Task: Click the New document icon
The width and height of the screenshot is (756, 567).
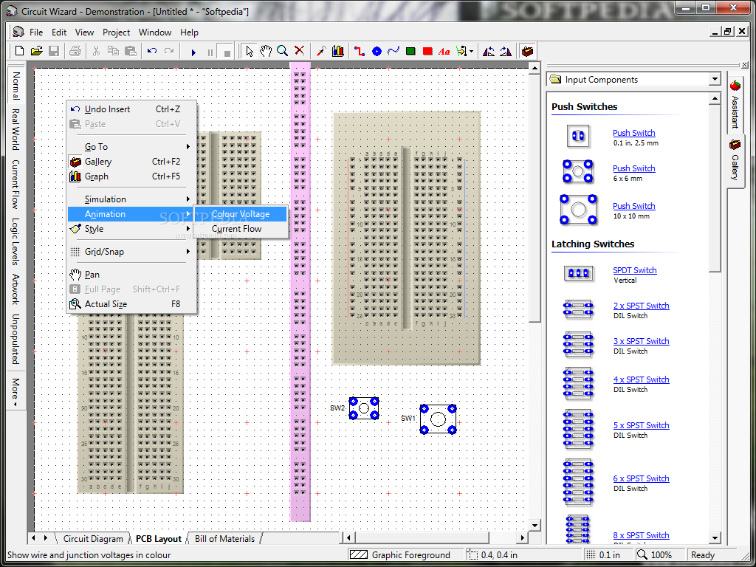Action: click(x=20, y=51)
